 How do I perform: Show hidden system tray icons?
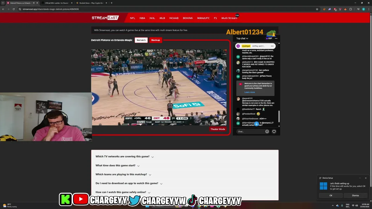coord(333,205)
